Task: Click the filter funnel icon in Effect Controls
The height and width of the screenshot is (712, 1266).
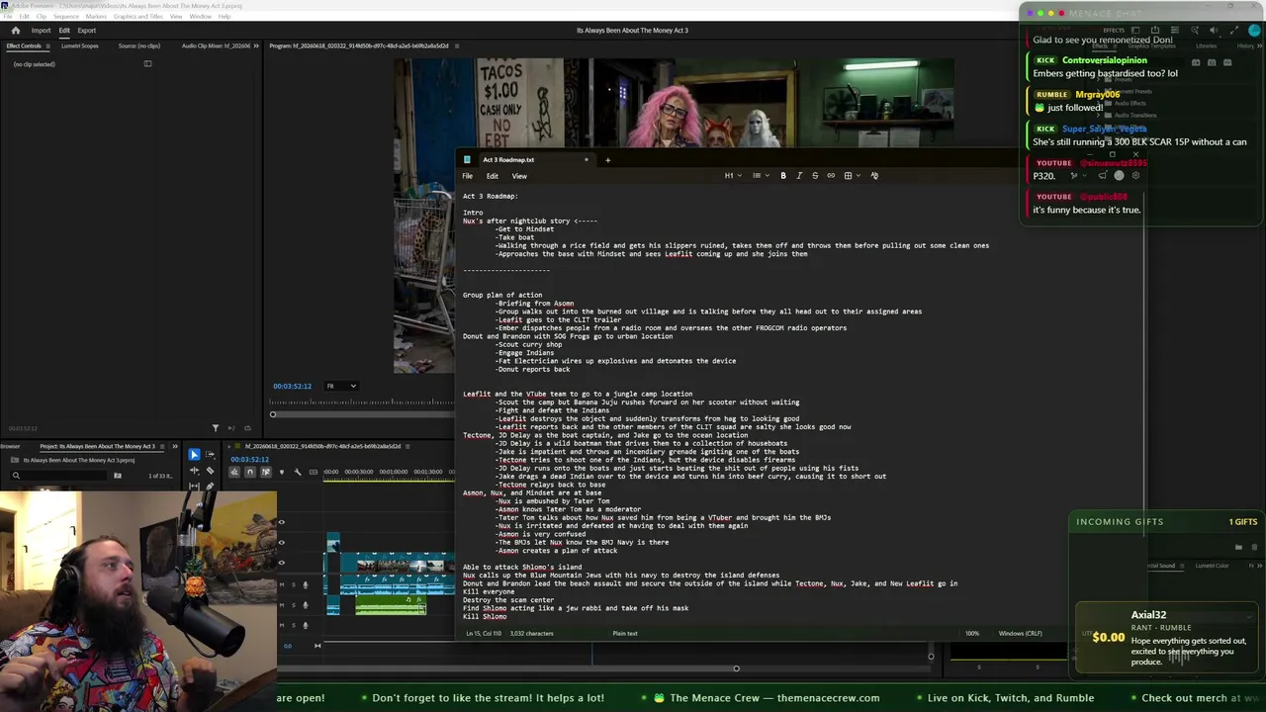Action: (x=216, y=428)
